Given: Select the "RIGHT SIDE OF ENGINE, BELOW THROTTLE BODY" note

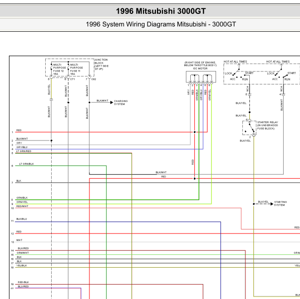Looking at the screenshot, I should click(x=200, y=64).
